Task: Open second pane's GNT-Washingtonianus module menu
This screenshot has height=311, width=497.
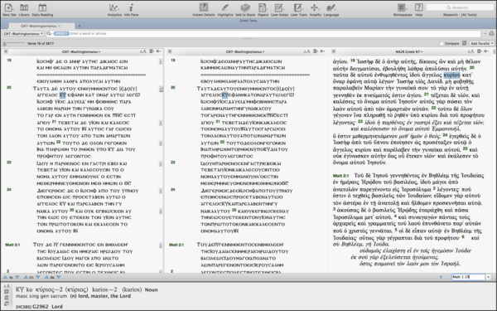Action: coord(245,51)
